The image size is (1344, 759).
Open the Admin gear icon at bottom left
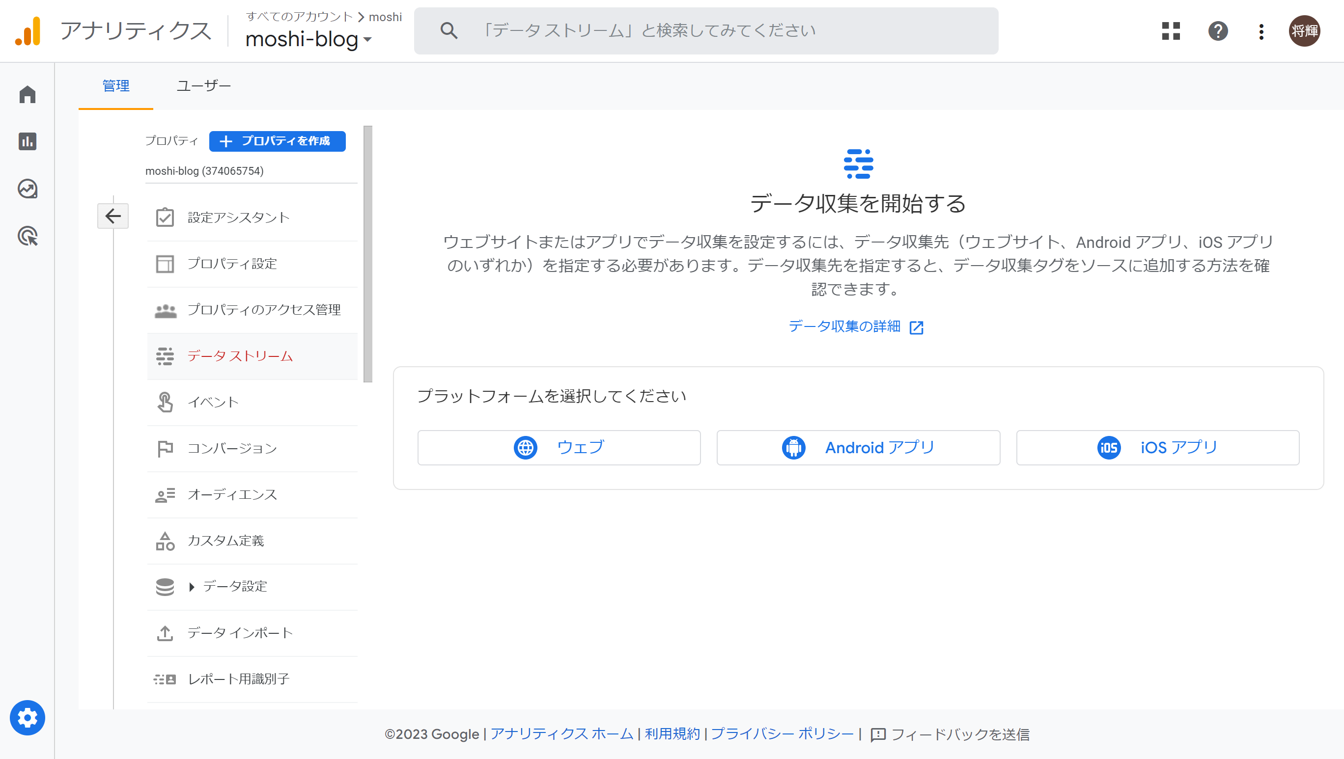point(27,718)
